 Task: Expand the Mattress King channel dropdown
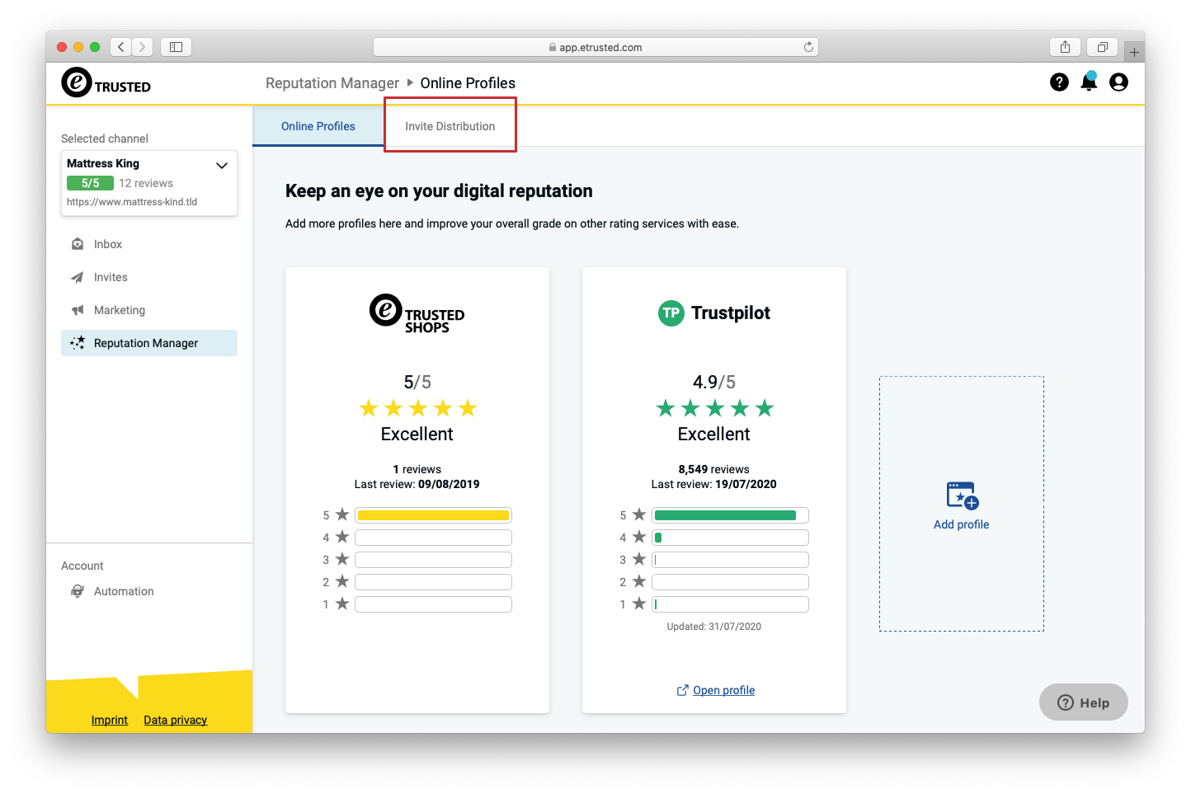221,165
